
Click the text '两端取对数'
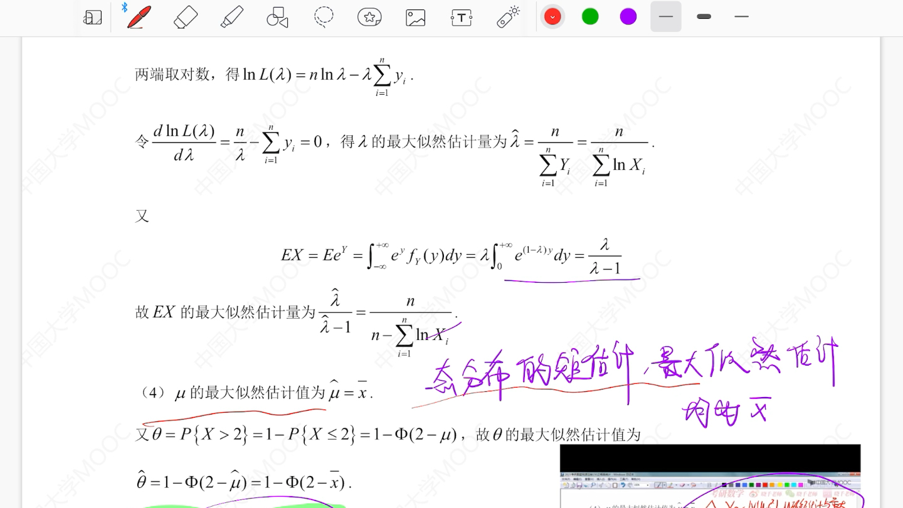point(172,75)
